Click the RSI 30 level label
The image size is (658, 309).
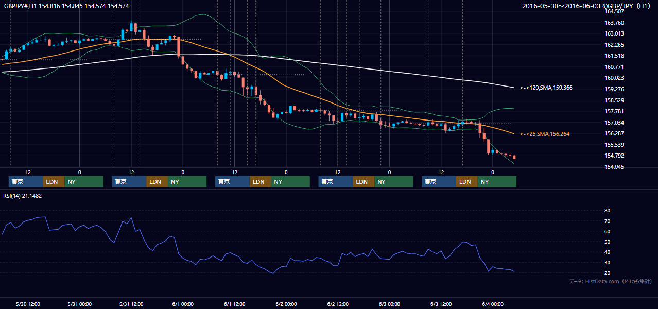coord(607,263)
